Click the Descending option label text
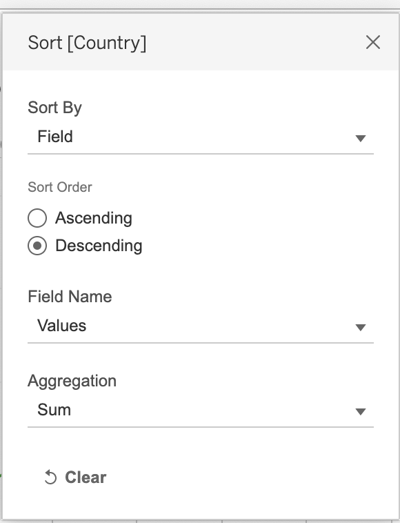400x523 pixels. pyautogui.click(x=99, y=246)
